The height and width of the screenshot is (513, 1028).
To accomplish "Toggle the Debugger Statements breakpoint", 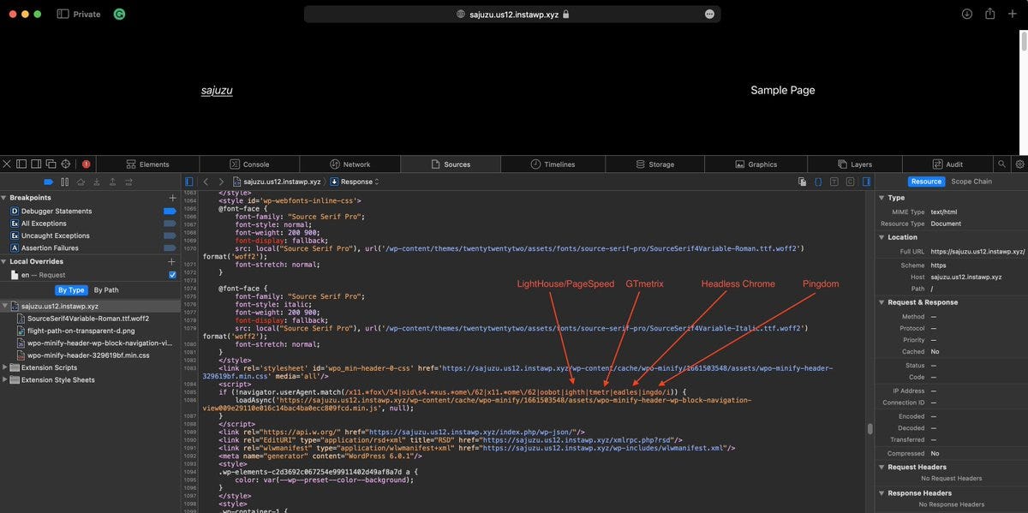I will (x=168, y=211).
